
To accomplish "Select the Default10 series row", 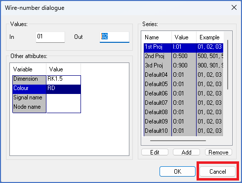I will 183,132.
